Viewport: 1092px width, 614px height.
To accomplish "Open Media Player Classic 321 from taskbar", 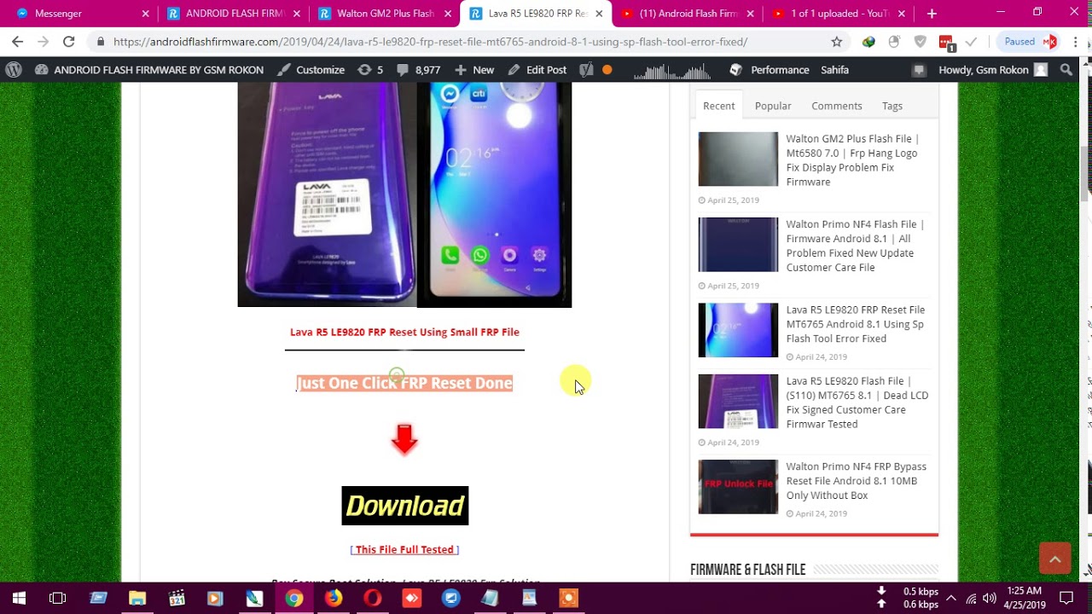I will click(x=177, y=599).
